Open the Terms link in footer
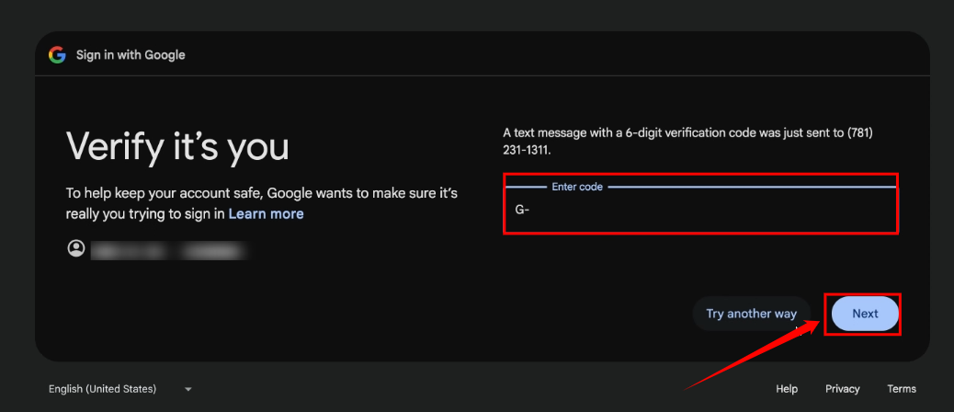Viewport: 954px width, 412px height. point(902,389)
